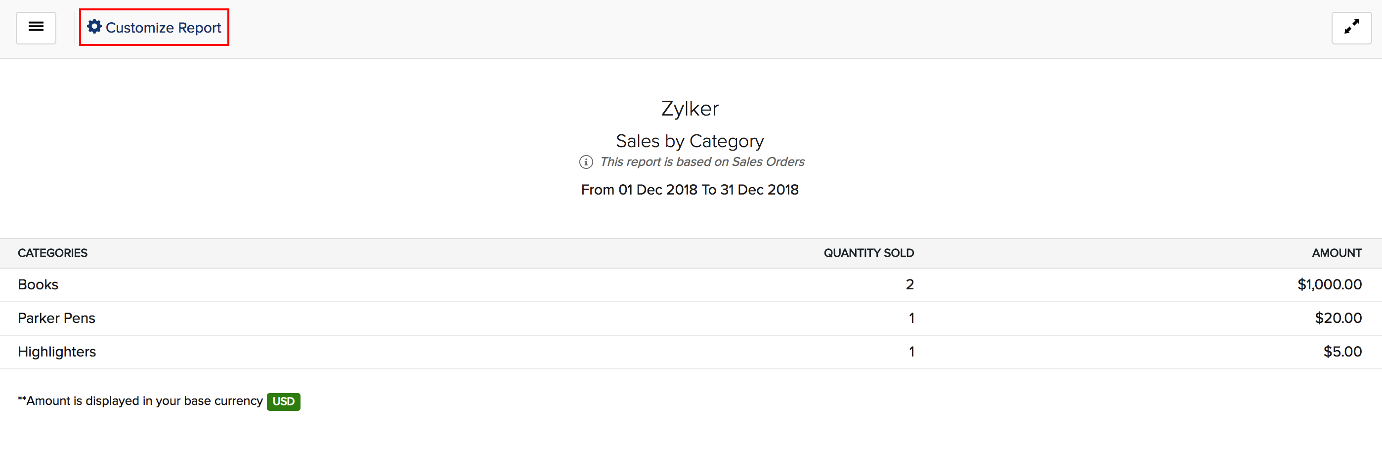
Task: Click the report date range text
Action: click(x=690, y=190)
